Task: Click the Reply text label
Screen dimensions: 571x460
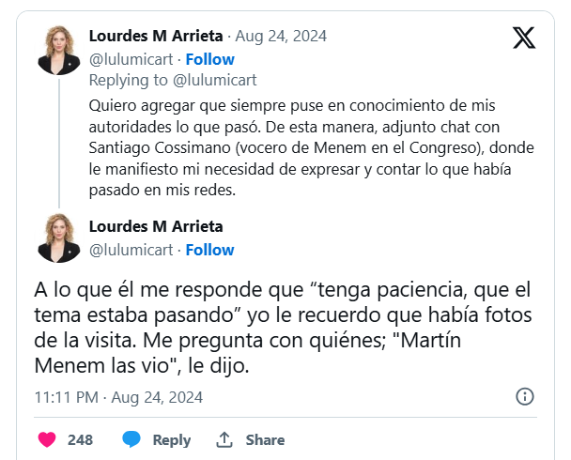Action: click(171, 439)
